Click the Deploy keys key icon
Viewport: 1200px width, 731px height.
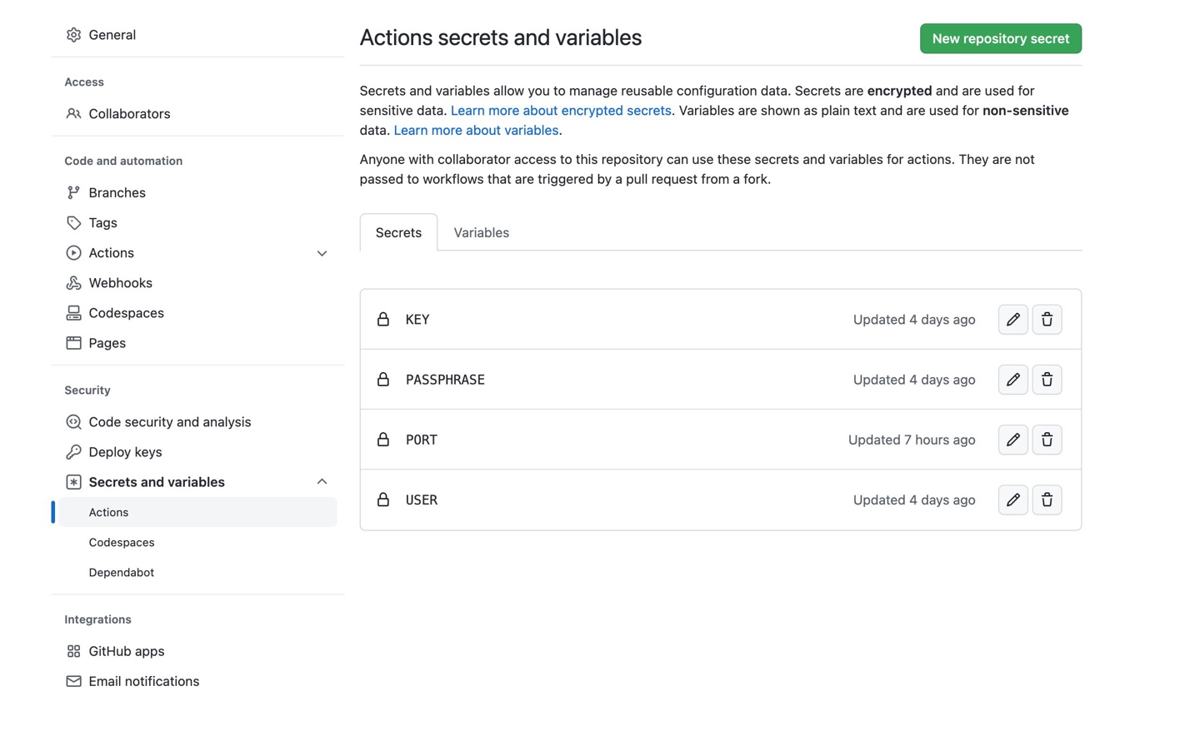click(x=73, y=451)
